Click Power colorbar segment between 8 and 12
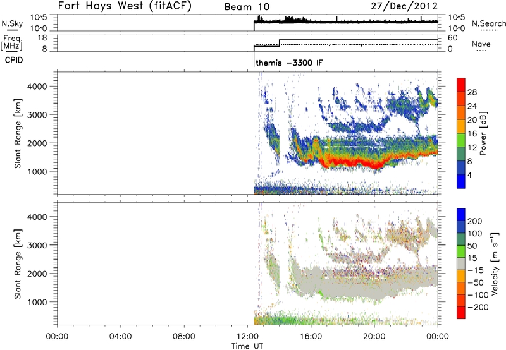The width and height of the screenshot is (506, 350). tap(461, 154)
